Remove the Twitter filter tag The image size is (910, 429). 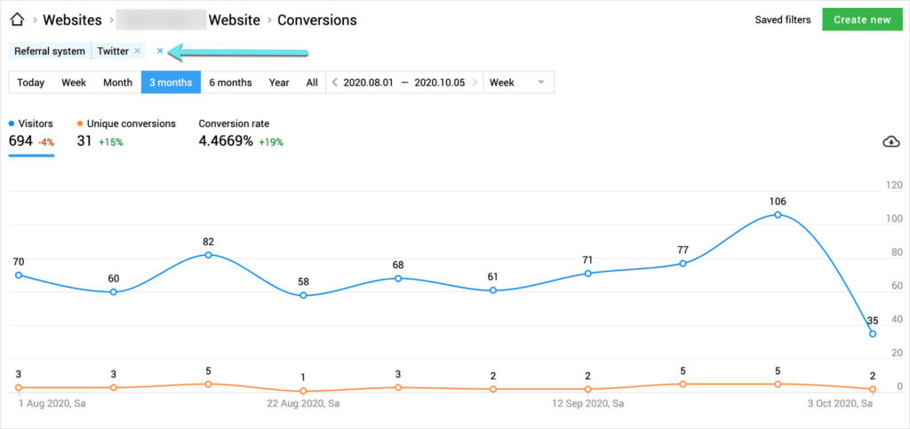[x=137, y=52]
